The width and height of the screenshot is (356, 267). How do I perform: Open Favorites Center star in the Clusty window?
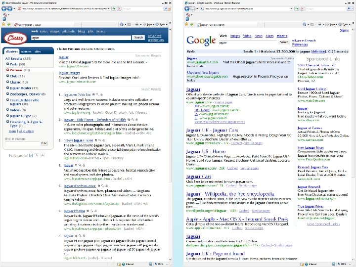click(x=3, y=24)
